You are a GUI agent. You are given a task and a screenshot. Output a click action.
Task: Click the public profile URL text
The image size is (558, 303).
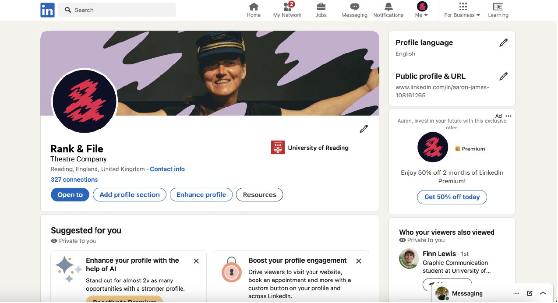(x=442, y=91)
